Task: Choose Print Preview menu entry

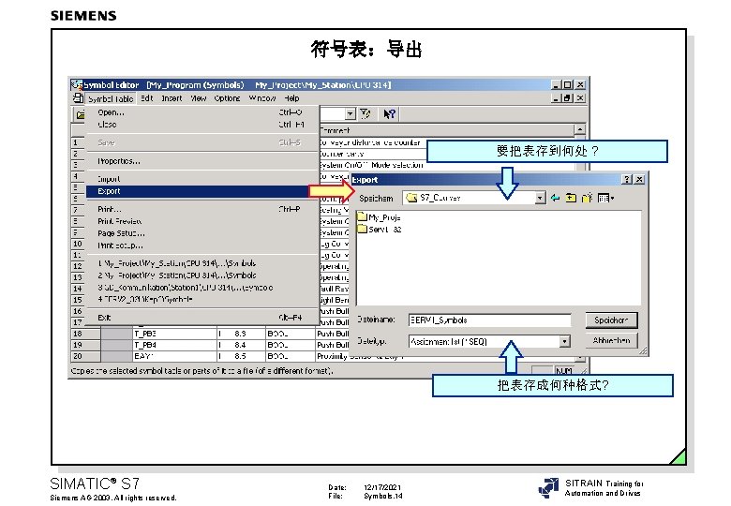Action: click(202, 221)
